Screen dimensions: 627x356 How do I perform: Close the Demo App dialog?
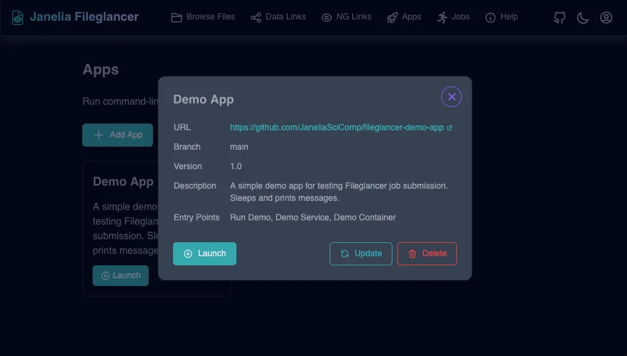point(451,96)
